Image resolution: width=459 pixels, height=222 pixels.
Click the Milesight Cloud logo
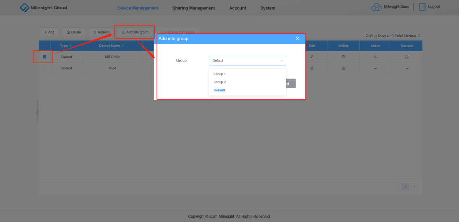click(x=44, y=8)
